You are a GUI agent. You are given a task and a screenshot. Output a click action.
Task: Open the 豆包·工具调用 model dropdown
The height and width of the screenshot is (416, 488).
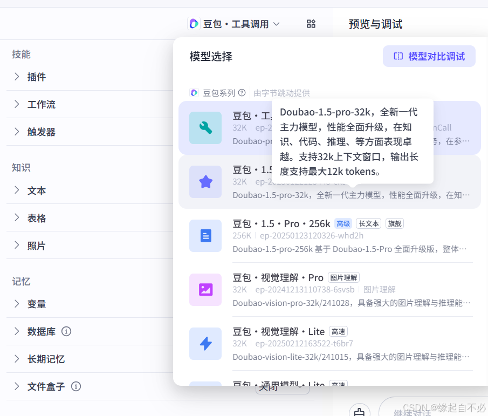click(234, 24)
